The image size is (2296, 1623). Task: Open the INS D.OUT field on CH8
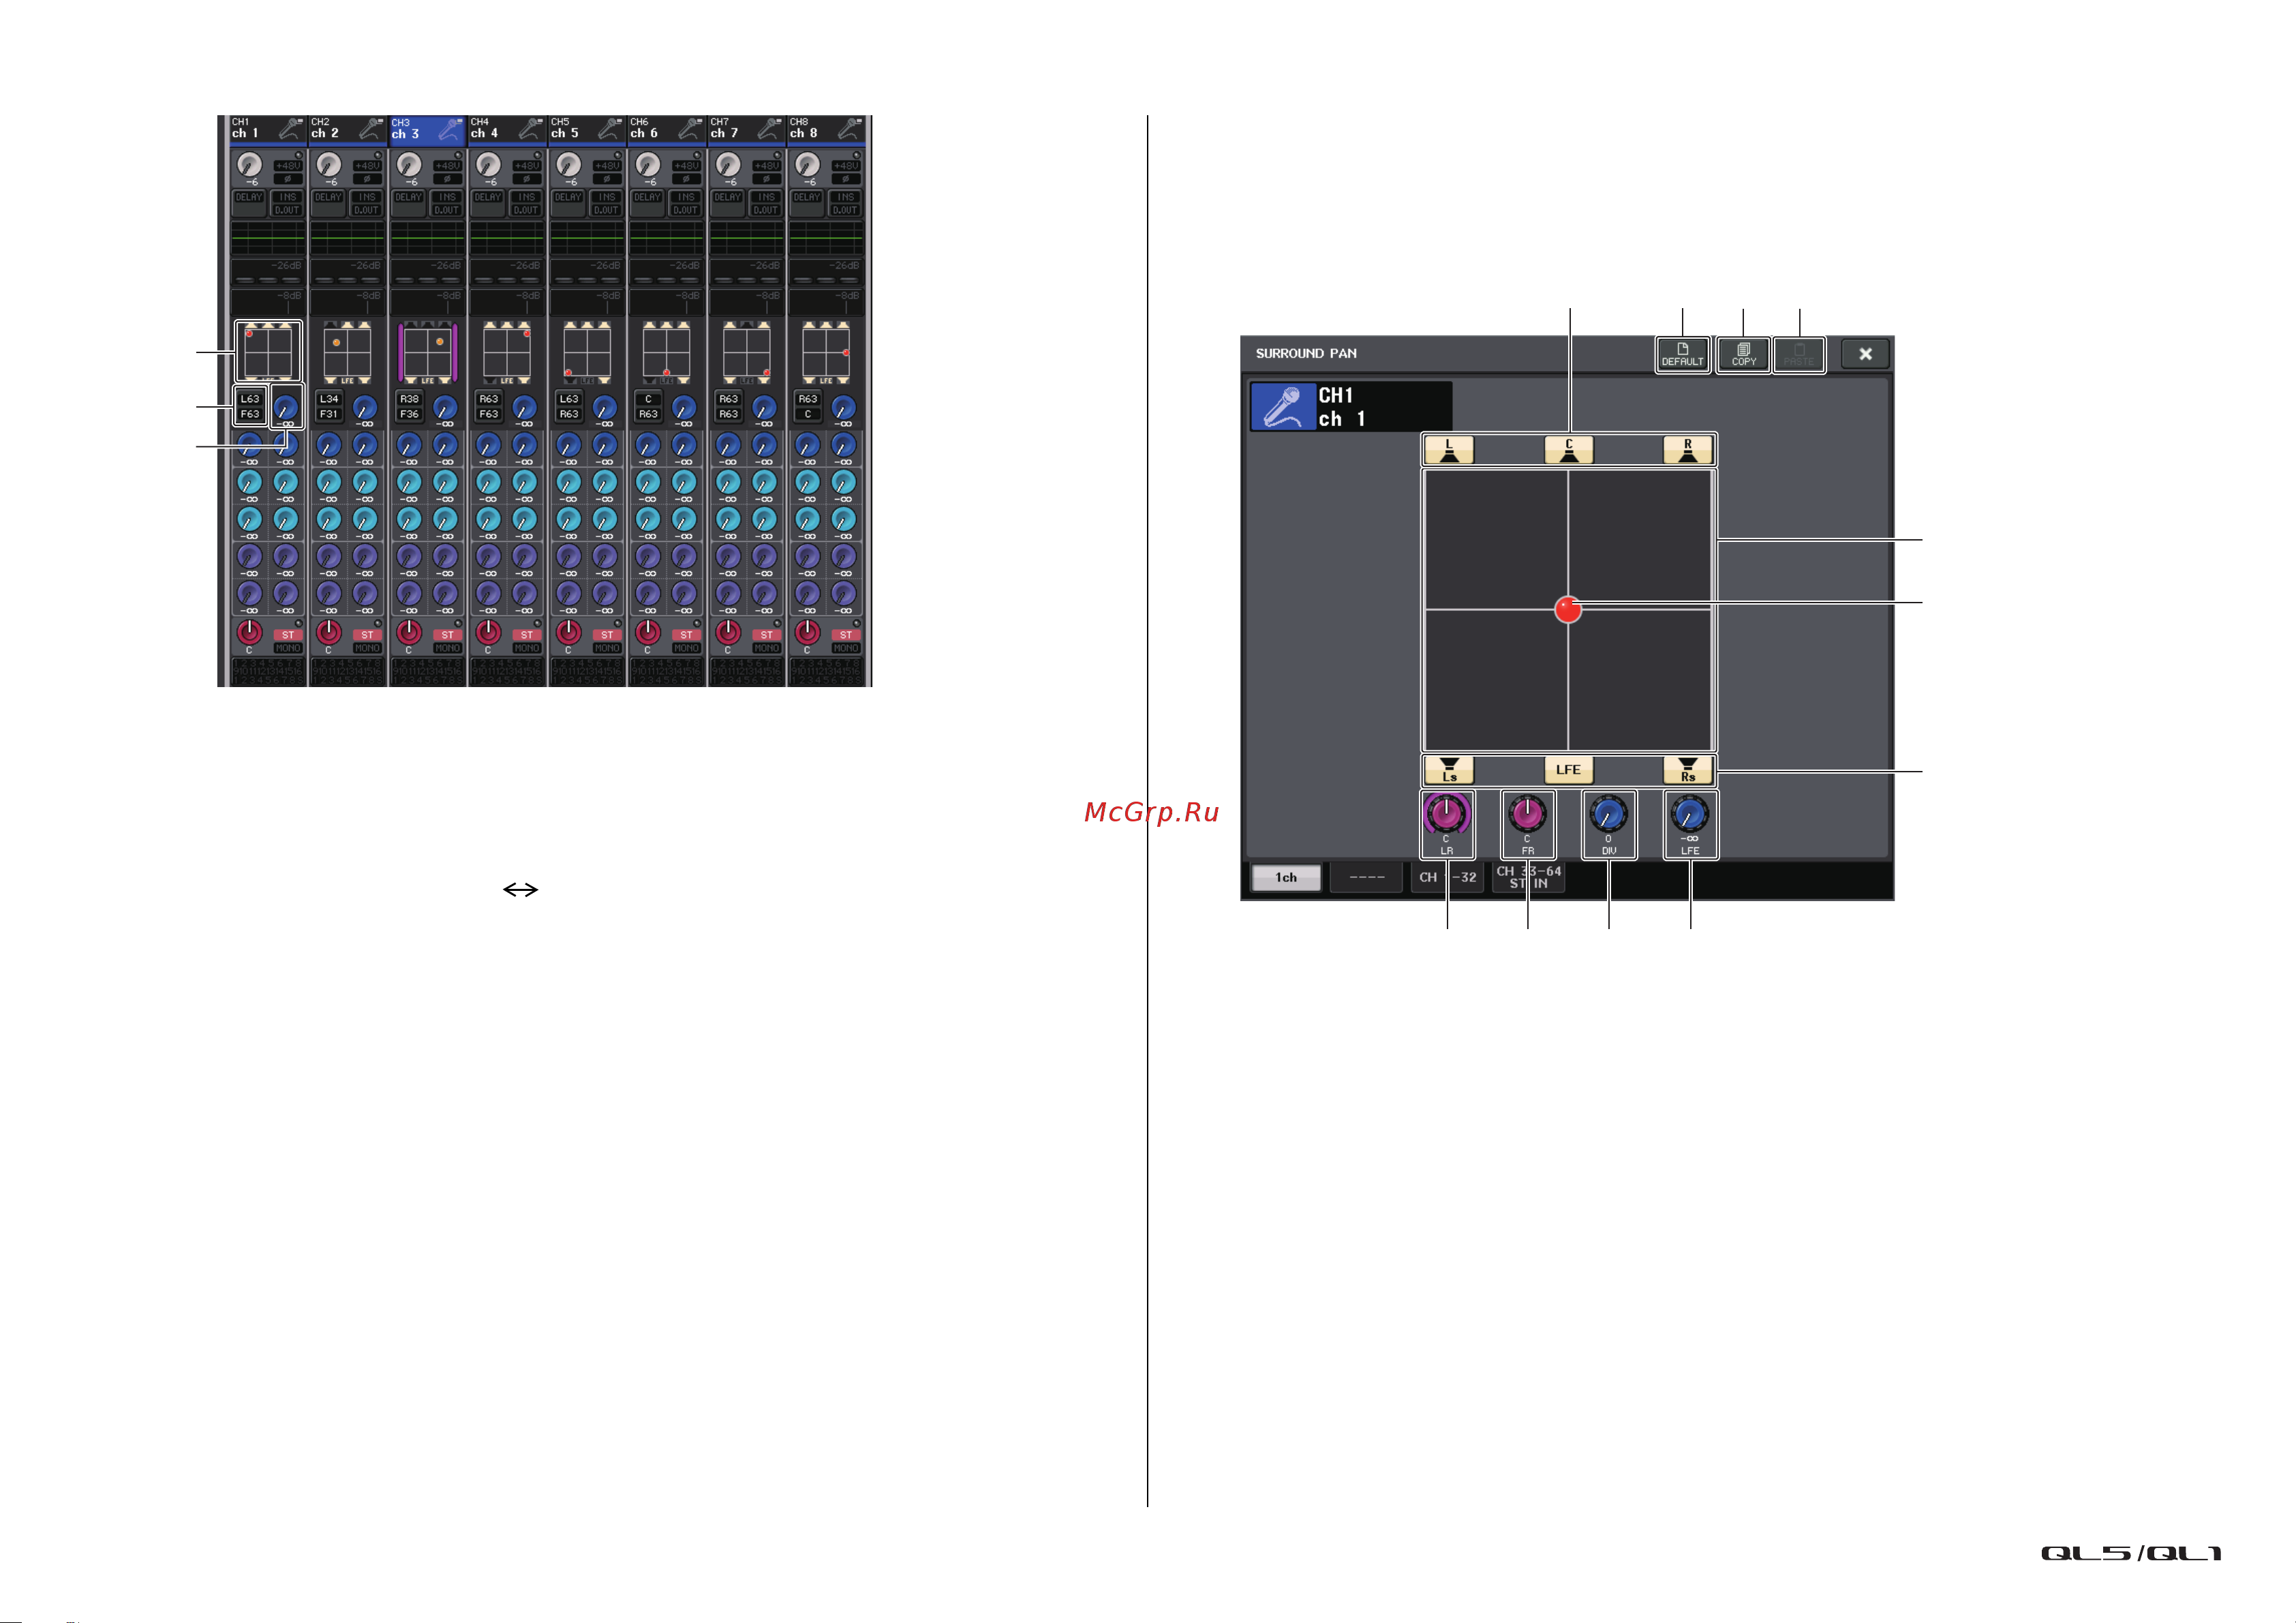coord(846,203)
